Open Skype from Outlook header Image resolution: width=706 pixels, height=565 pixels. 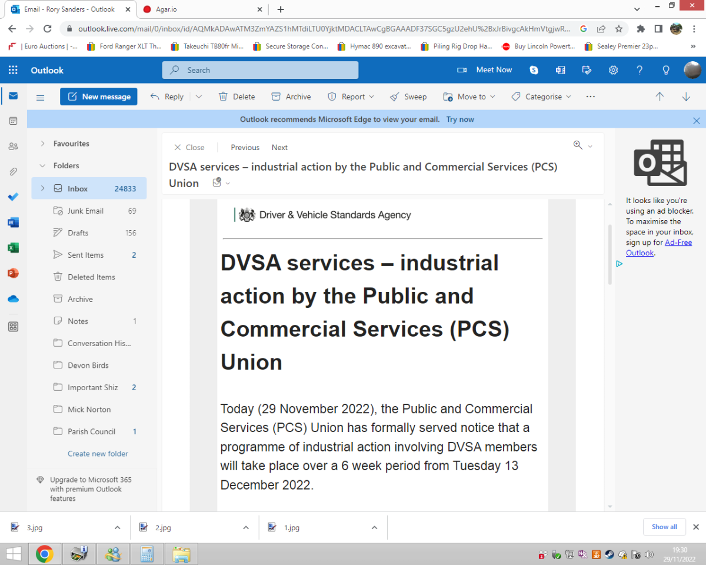(x=534, y=70)
